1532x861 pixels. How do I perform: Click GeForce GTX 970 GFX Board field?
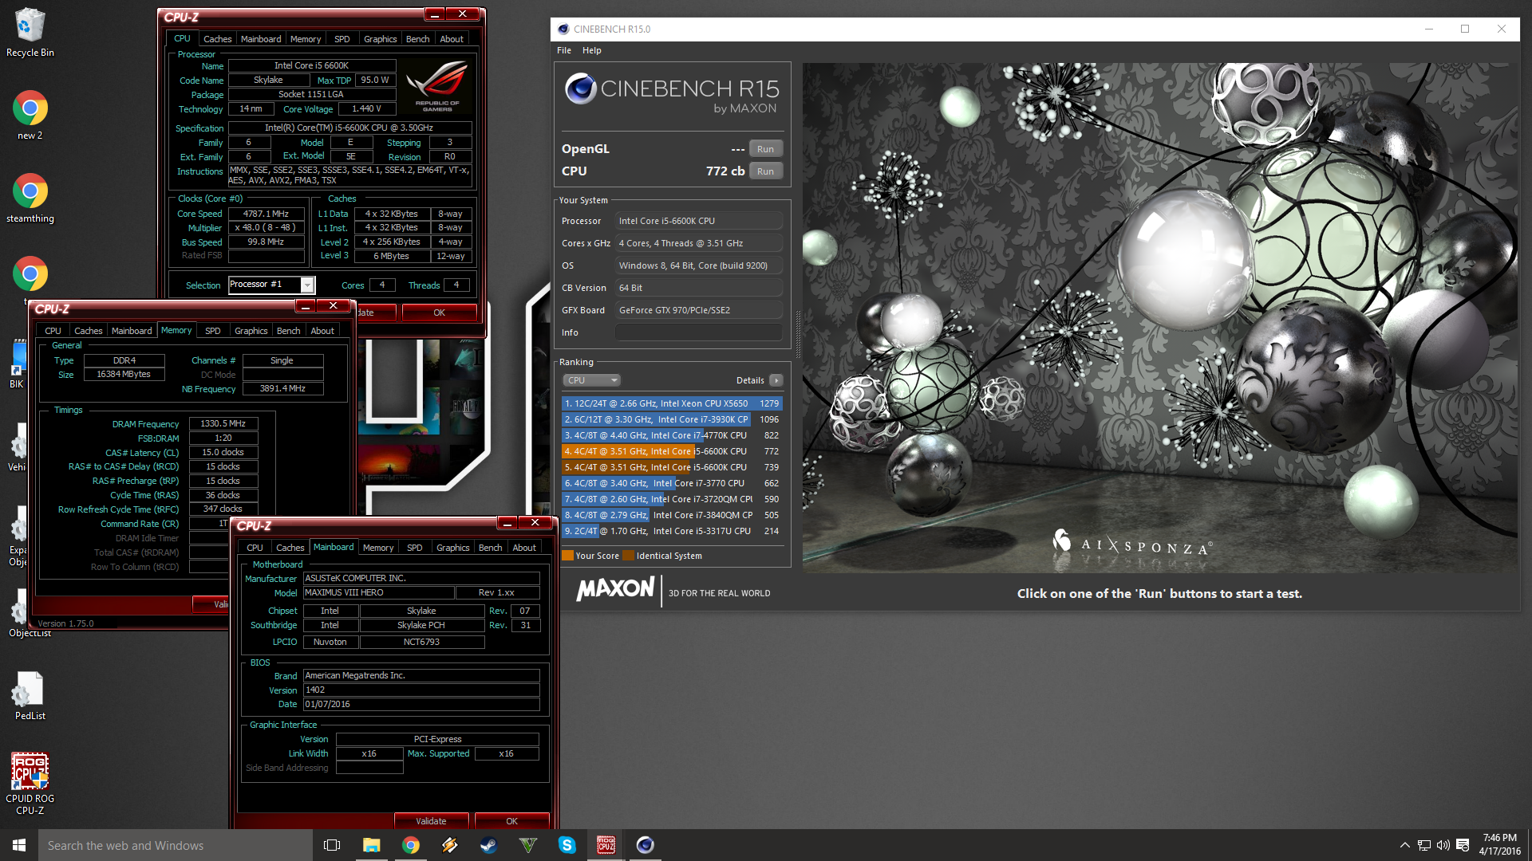[x=698, y=310]
